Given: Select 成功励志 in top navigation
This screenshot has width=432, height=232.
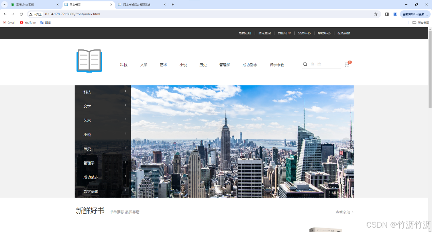Looking at the screenshot, I should pyautogui.click(x=250, y=65).
